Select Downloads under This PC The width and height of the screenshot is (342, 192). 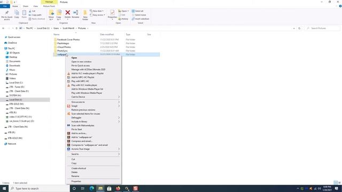click(14, 66)
